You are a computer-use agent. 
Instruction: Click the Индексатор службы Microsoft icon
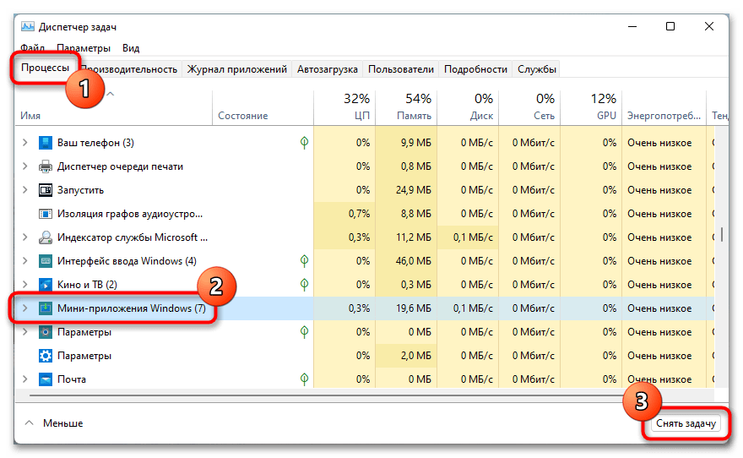coord(45,237)
